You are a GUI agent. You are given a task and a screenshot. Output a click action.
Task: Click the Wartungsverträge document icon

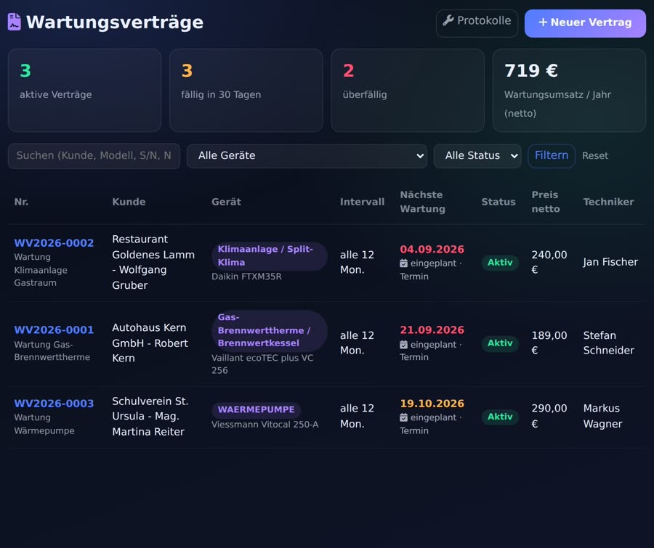(15, 22)
